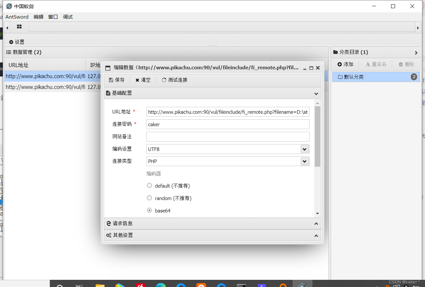This screenshot has height=287, width=425.
Task: Open 设置 with the gear icon
Action: tap(17, 42)
